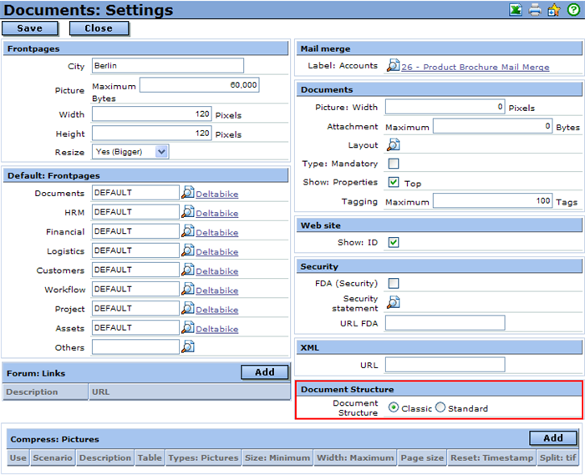Click the Documents DEFAULT input field
Image resolution: width=585 pixels, height=475 pixels.
coord(135,193)
